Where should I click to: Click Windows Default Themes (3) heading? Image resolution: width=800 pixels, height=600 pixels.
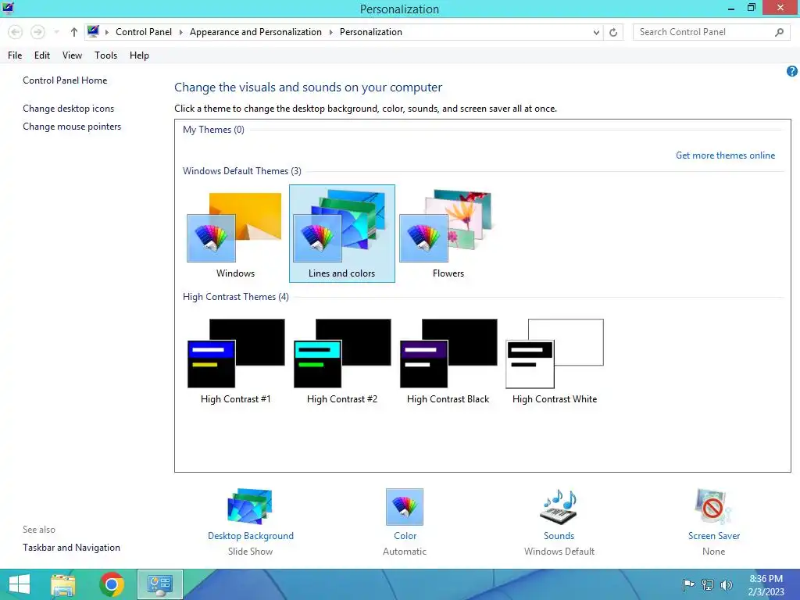pyautogui.click(x=242, y=171)
